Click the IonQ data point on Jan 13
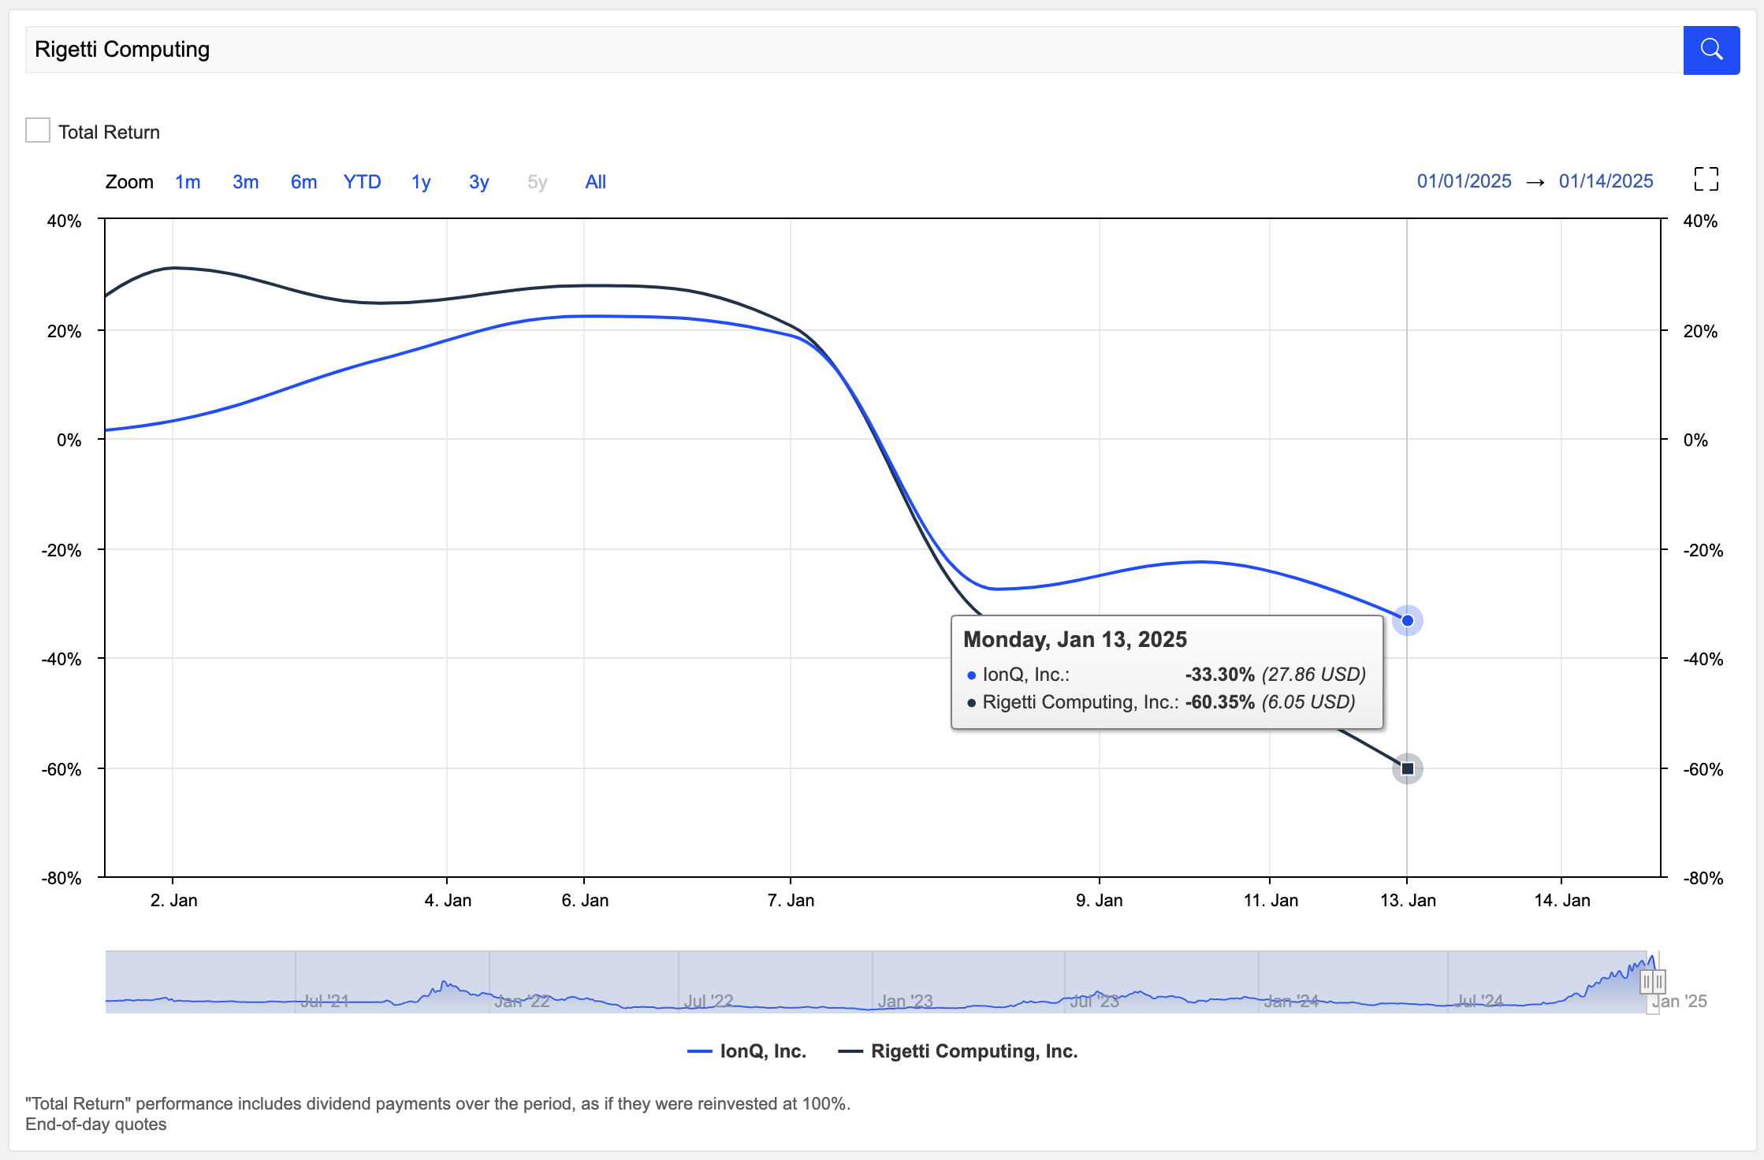This screenshot has width=1764, height=1160. 1408,621
